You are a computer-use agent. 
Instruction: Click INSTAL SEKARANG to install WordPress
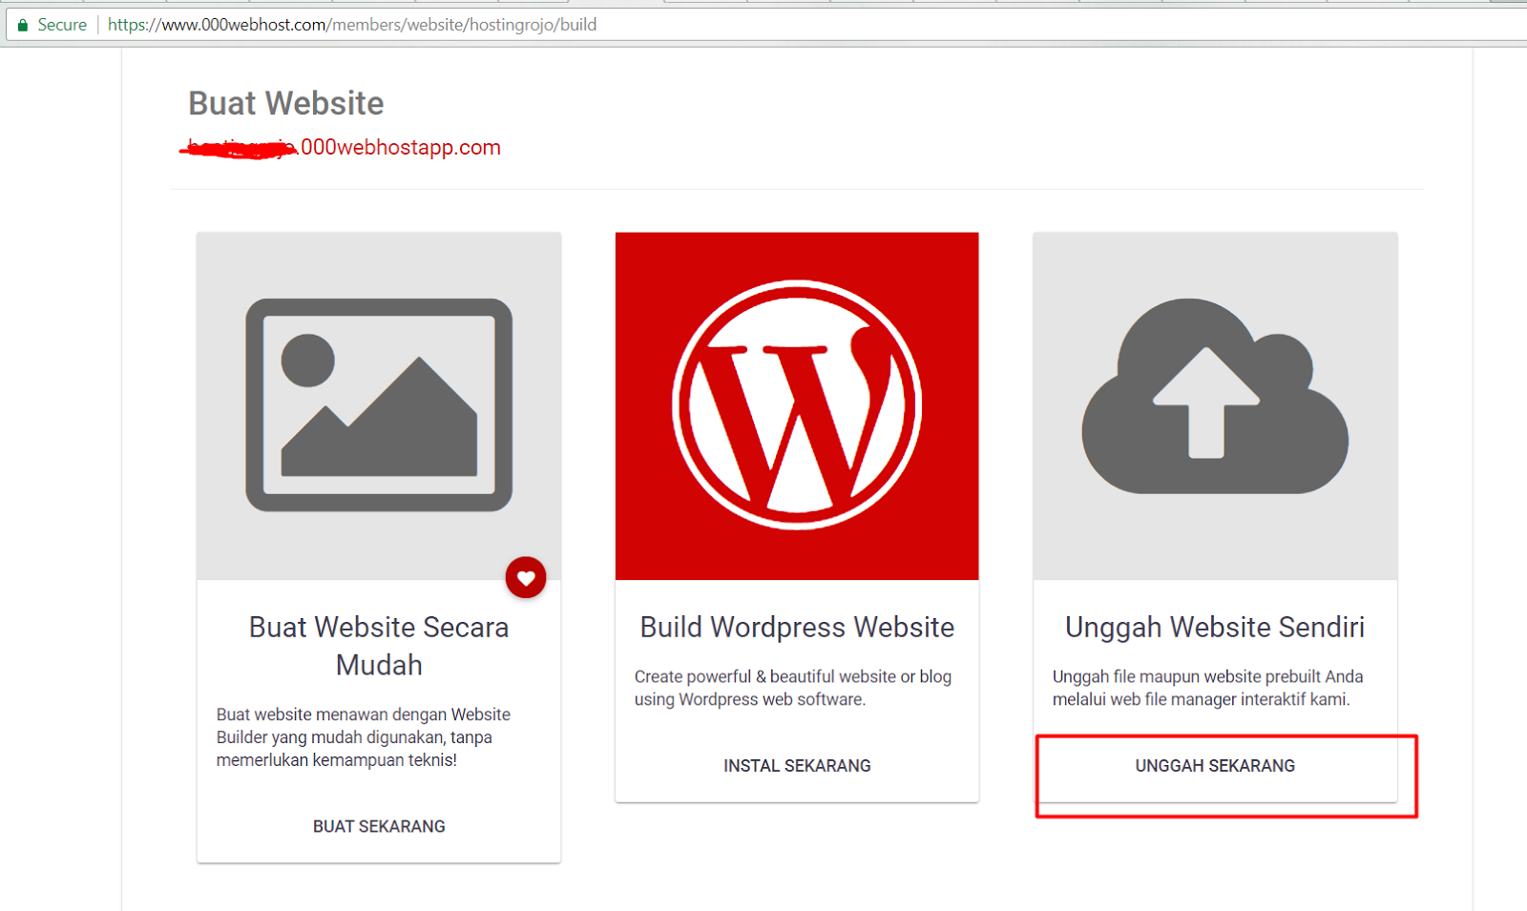point(797,765)
